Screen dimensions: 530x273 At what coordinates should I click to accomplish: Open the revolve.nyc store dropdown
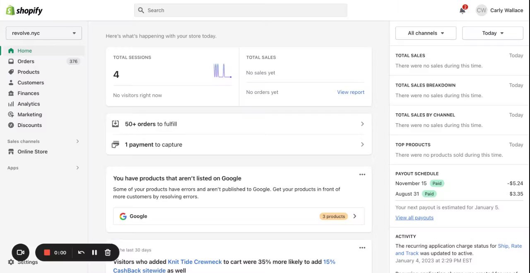[x=44, y=33]
